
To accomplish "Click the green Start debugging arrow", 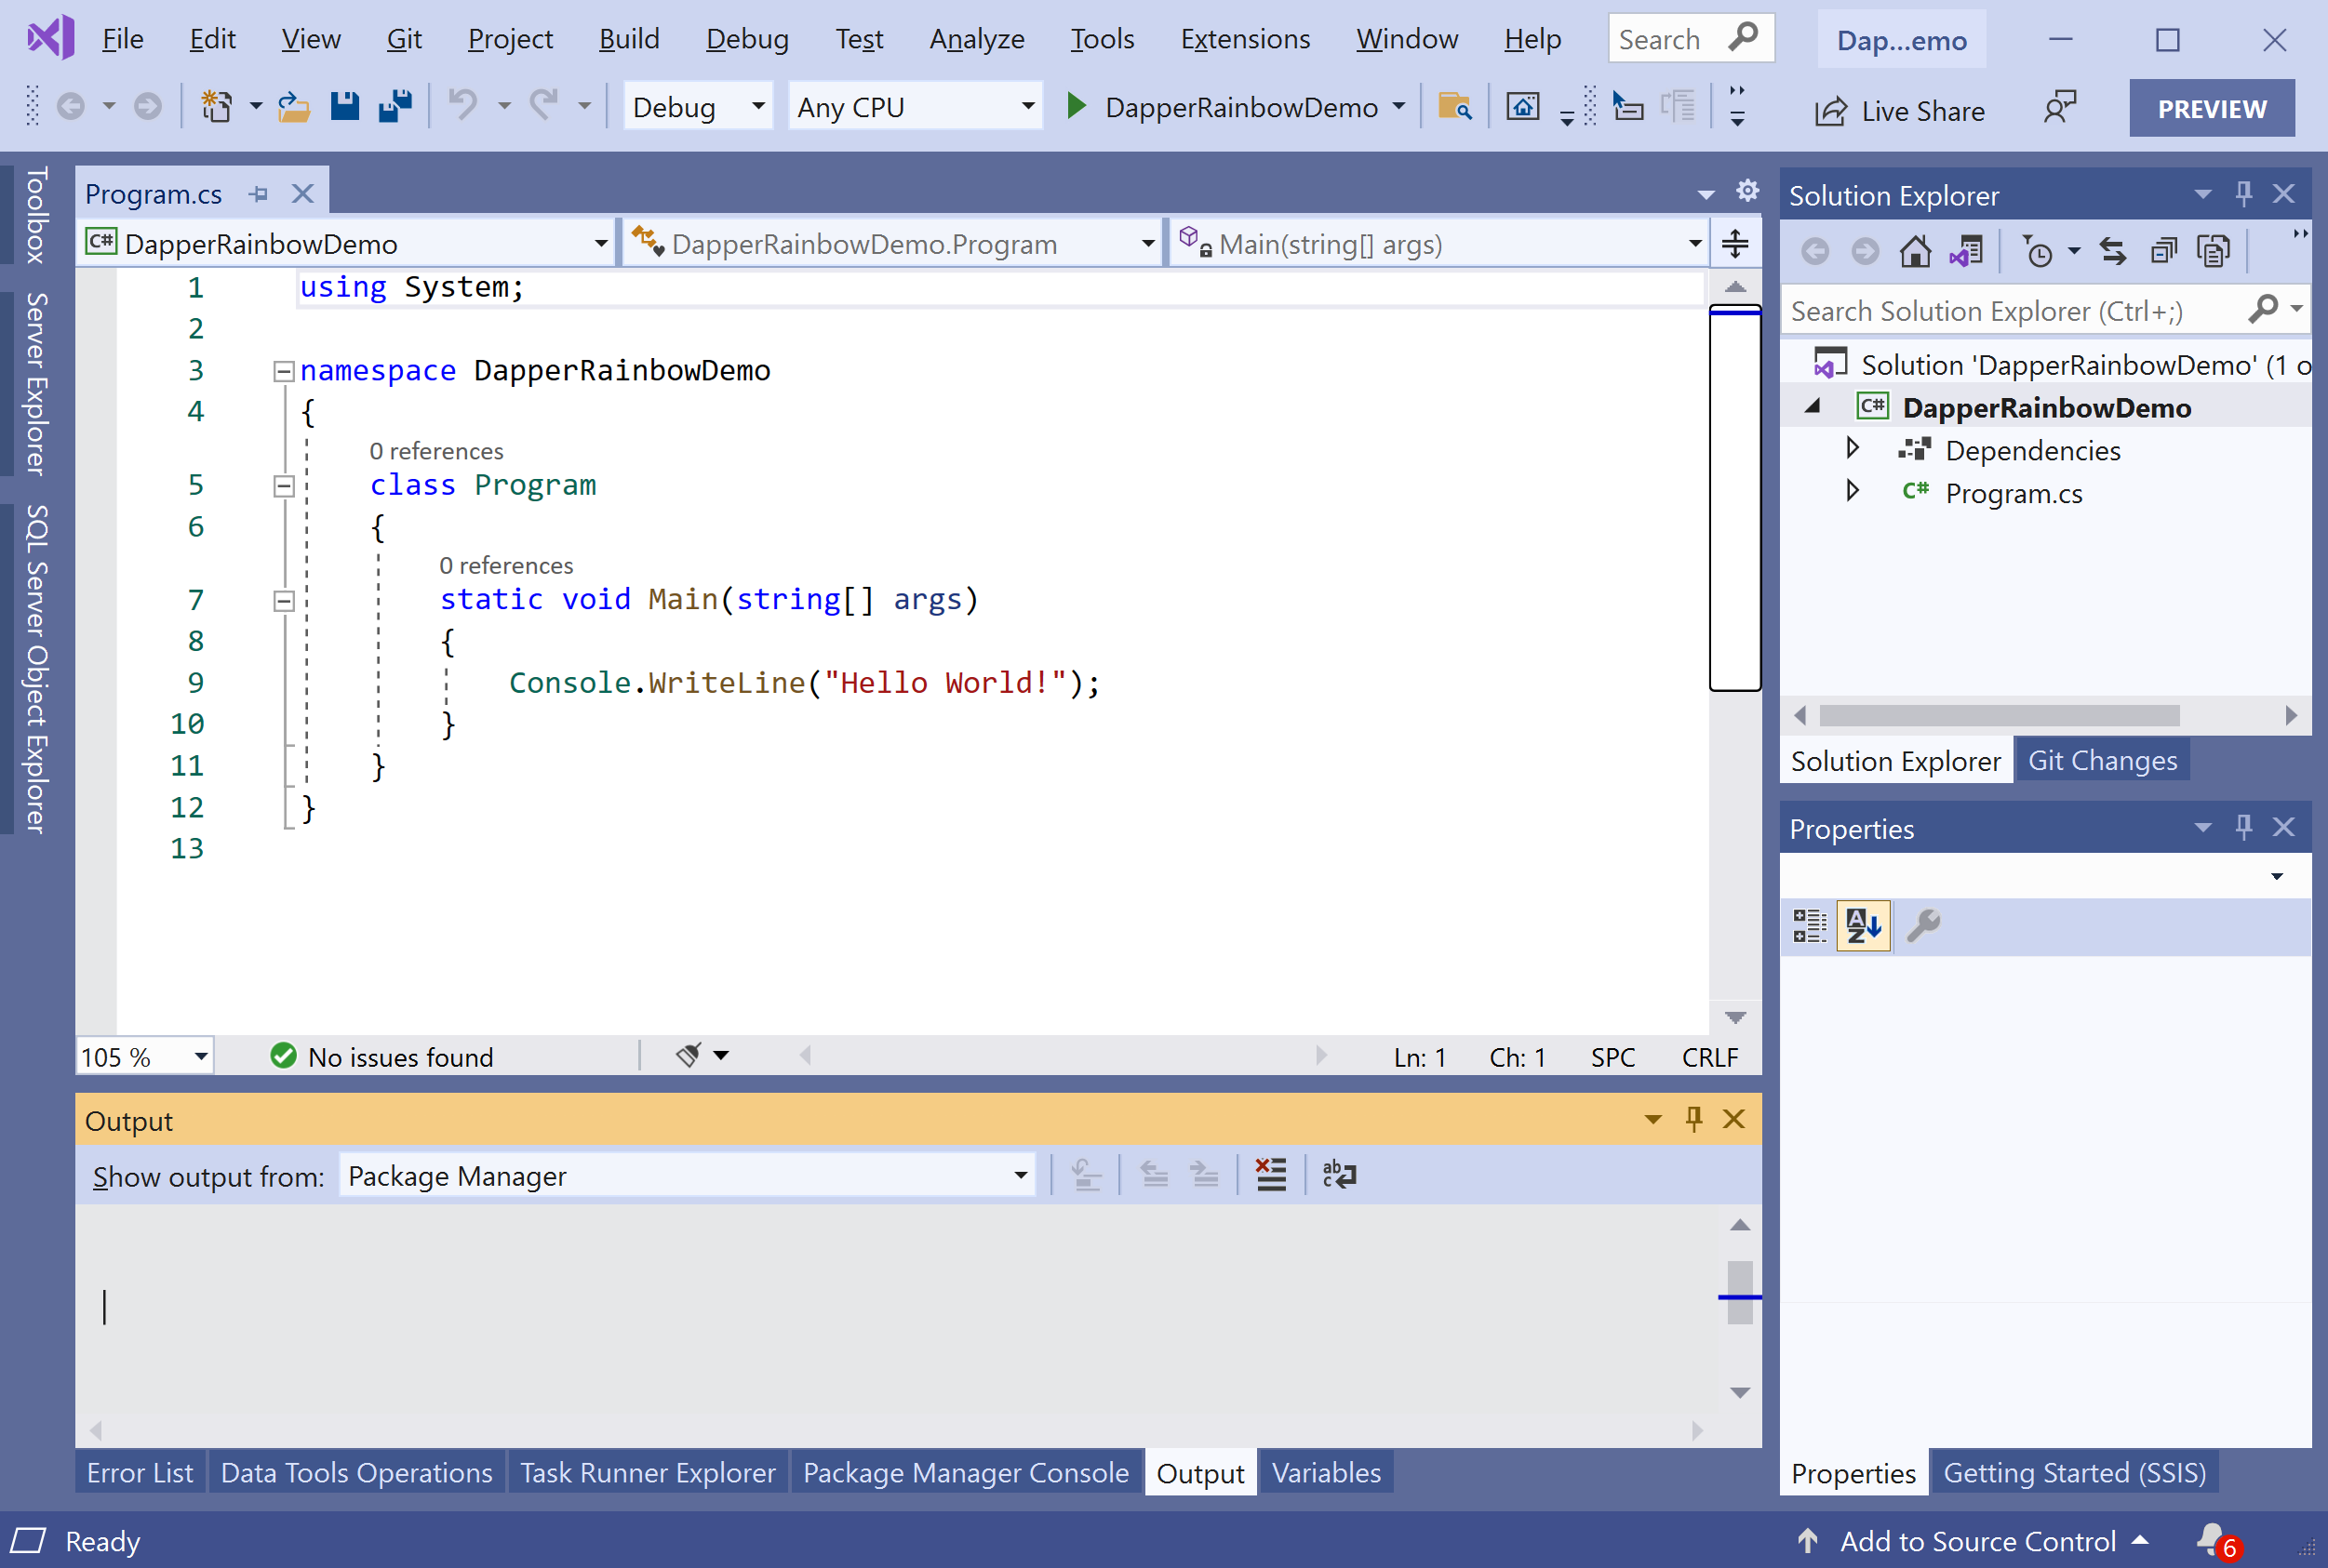I will pyautogui.click(x=1076, y=106).
